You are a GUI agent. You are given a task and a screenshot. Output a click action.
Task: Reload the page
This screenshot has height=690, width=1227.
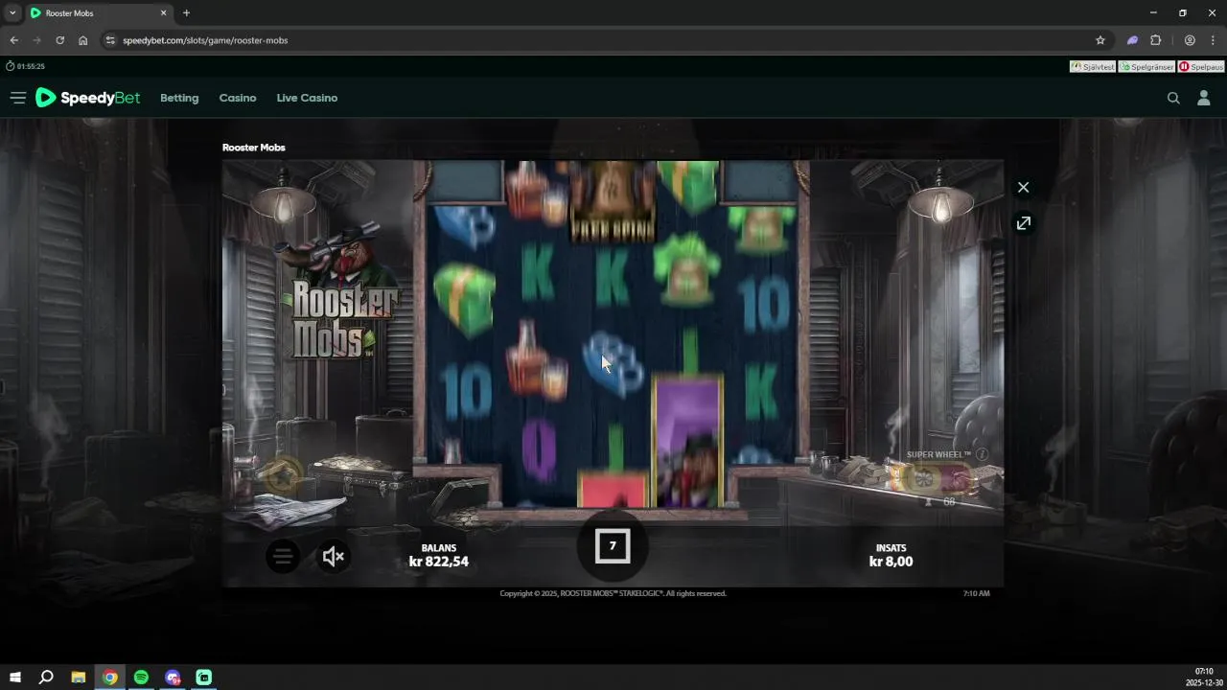tap(59, 40)
